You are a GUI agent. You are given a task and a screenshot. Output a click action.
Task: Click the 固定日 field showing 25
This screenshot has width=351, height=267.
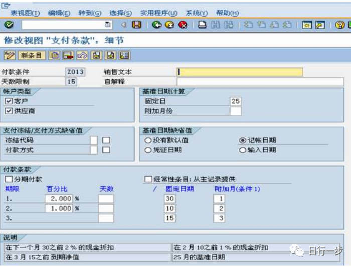tap(236, 101)
